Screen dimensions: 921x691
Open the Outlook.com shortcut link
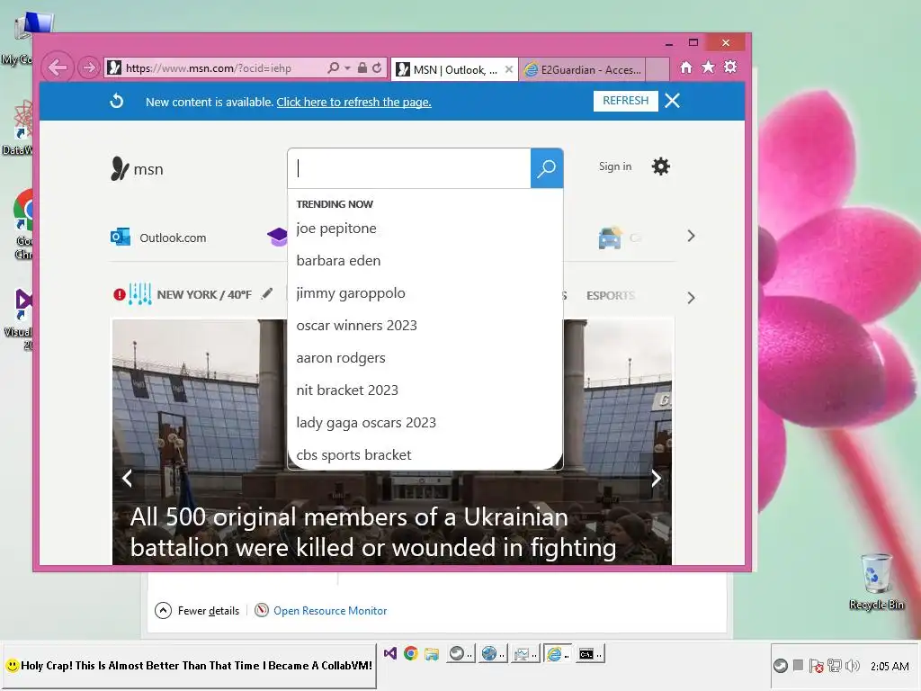(158, 238)
